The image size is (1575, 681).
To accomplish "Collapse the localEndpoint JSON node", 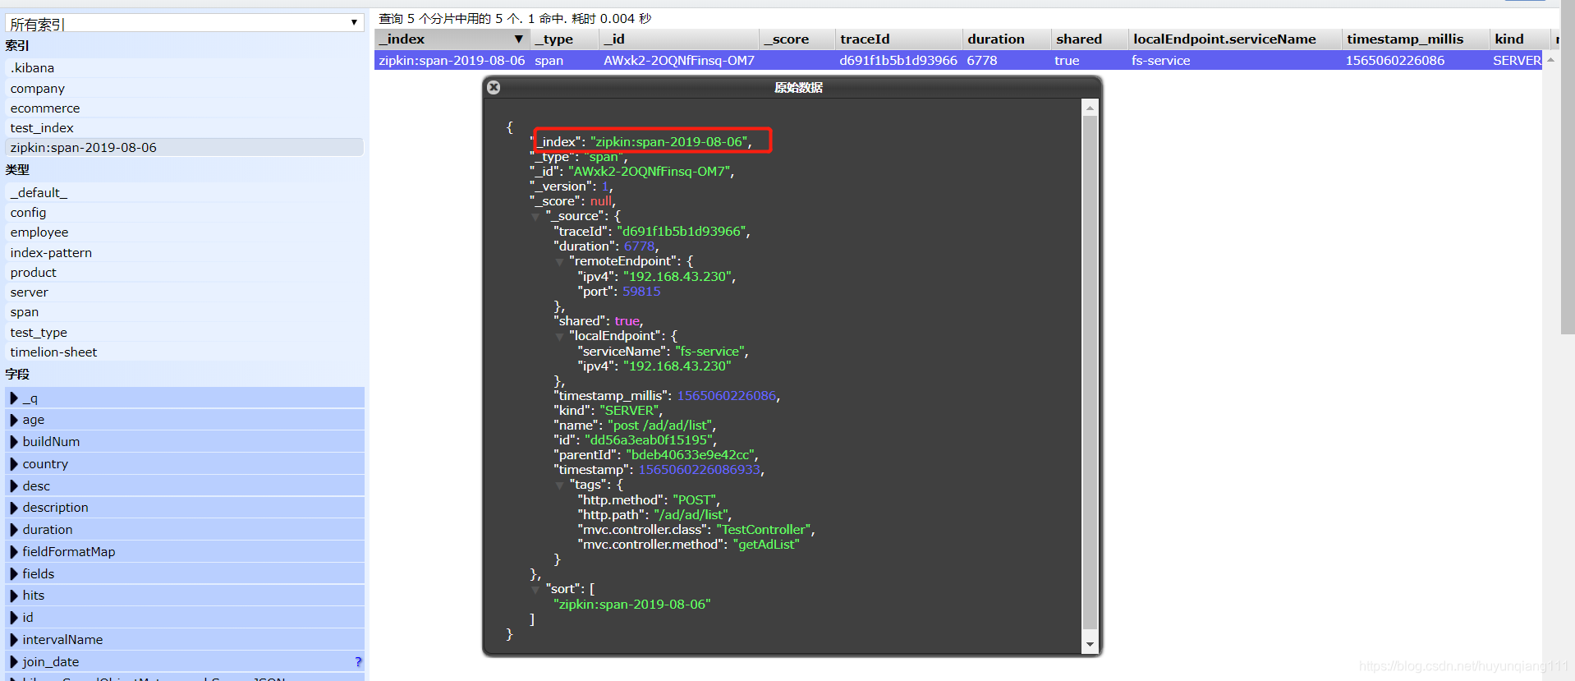I will [x=560, y=337].
